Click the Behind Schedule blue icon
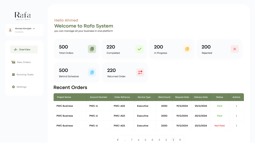The image size is (255, 143). (x=92, y=72)
